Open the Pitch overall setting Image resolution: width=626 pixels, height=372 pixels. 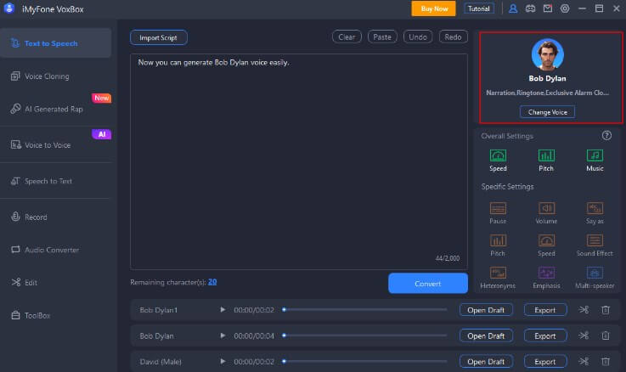click(x=546, y=160)
